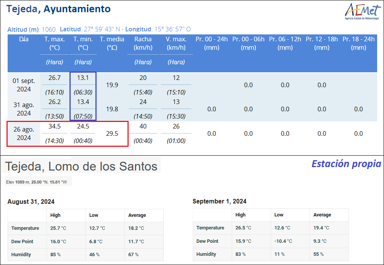Click the 'Día' column header
This screenshot has width=384, height=265.
[24, 39]
